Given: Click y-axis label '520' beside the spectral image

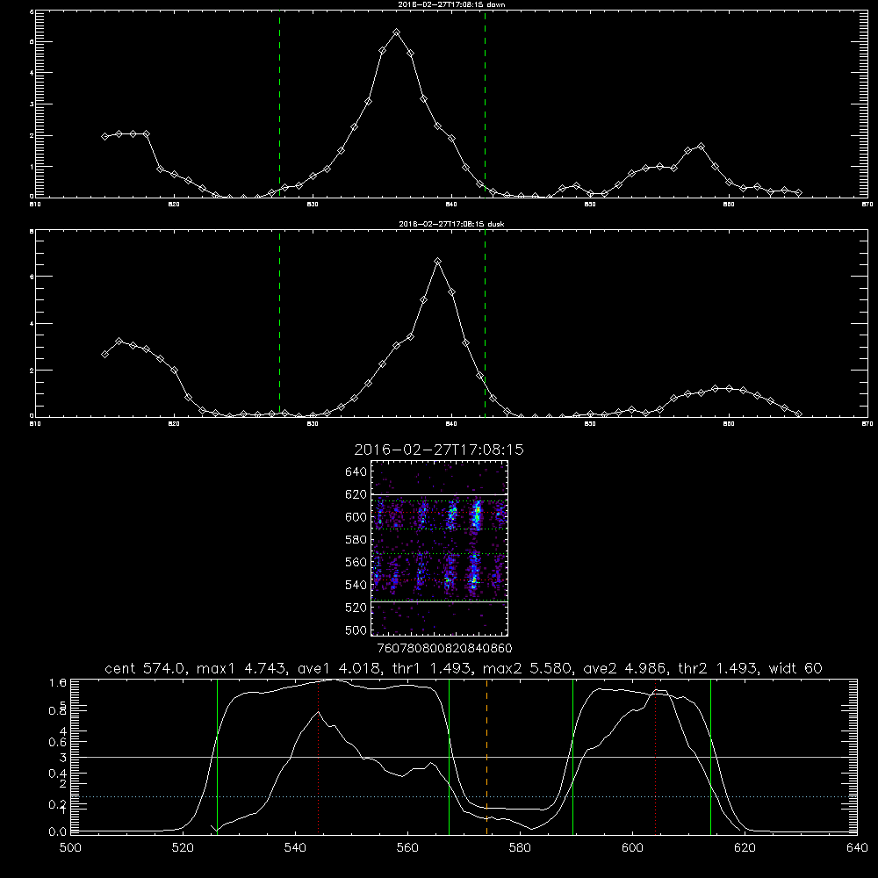Looking at the screenshot, I should tap(356, 608).
